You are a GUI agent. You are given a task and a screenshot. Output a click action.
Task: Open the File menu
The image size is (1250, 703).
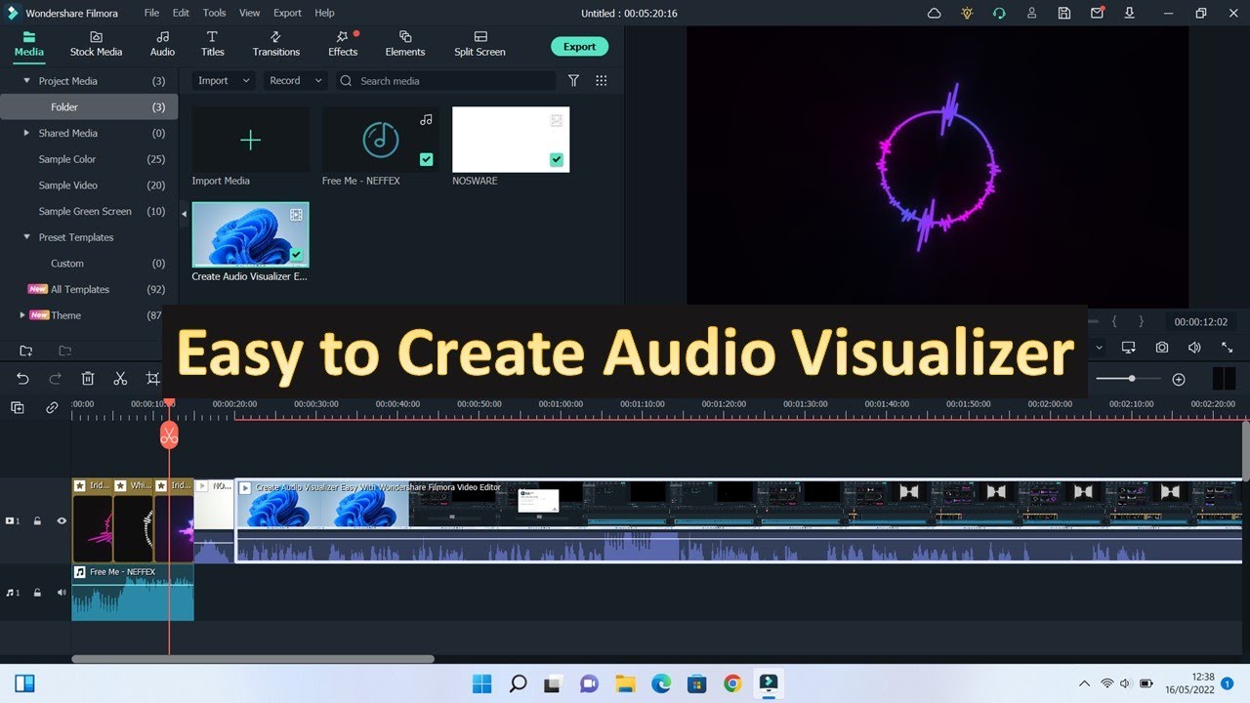[151, 13]
